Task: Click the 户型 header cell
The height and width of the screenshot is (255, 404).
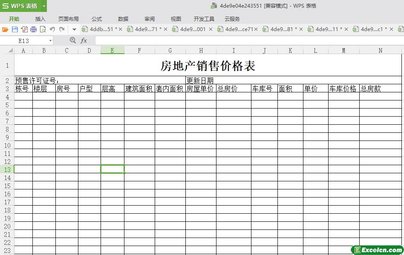Action: click(89, 89)
